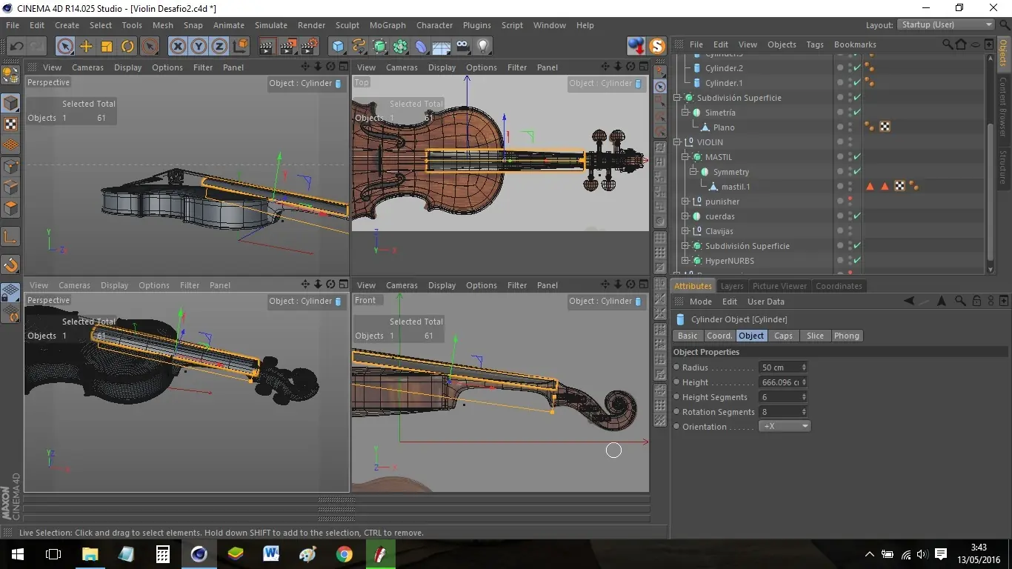Switch to Polygons mode
The width and height of the screenshot is (1012, 569).
[x=10, y=207]
